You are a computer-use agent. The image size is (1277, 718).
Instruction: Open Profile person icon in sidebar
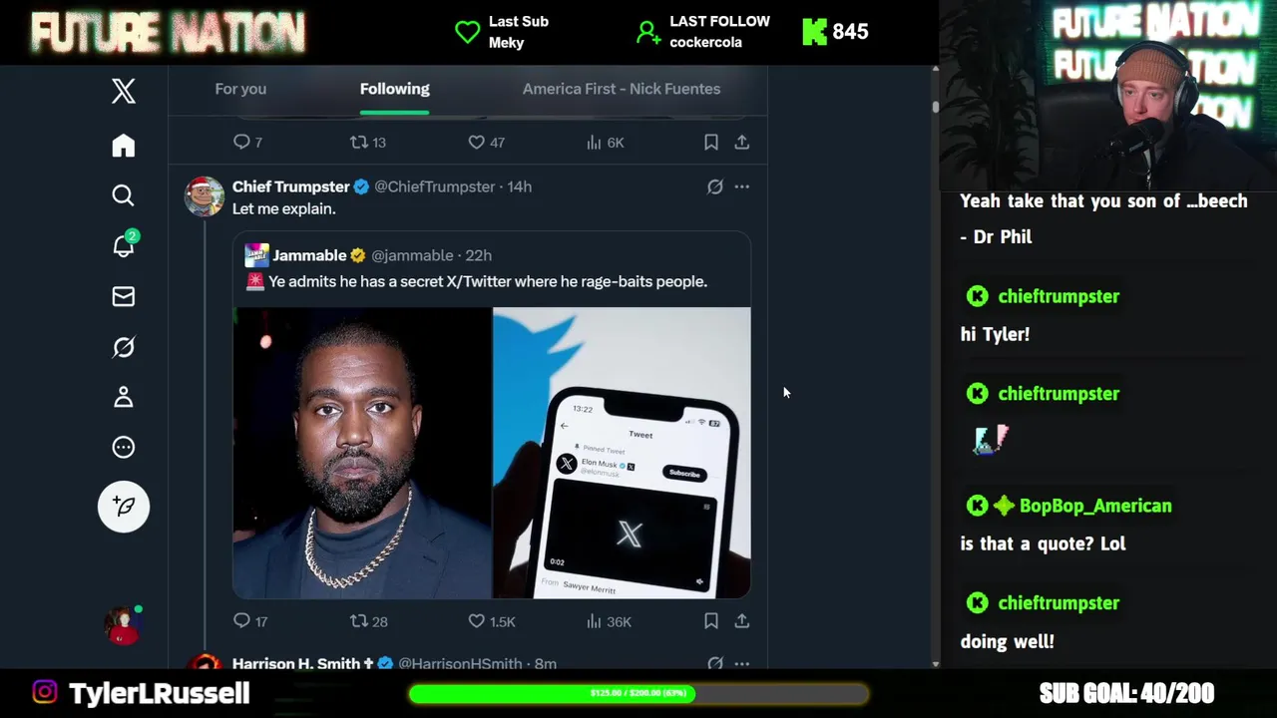tap(124, 397)
